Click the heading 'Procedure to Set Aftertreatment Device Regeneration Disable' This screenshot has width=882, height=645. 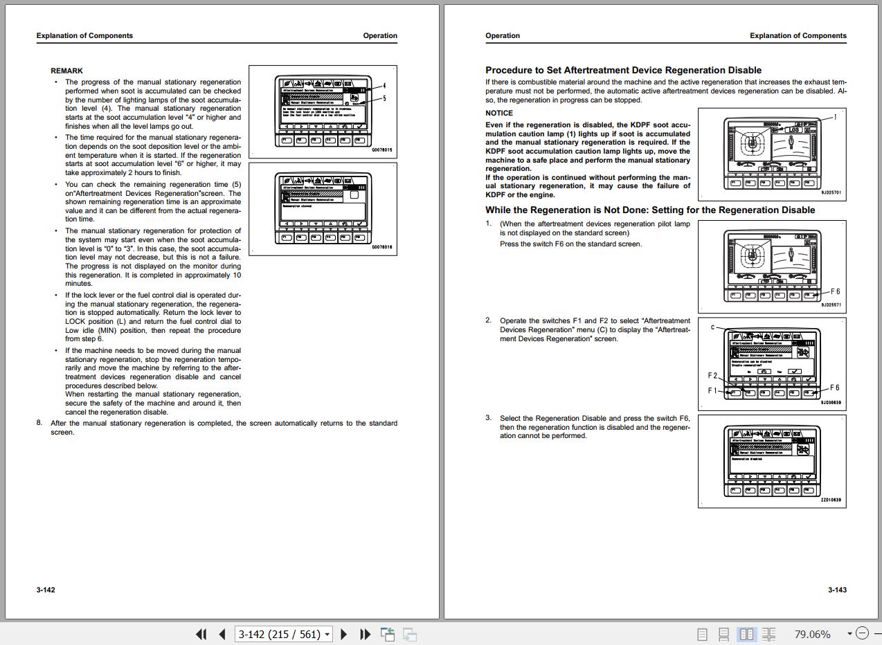[x=623, y=70]
